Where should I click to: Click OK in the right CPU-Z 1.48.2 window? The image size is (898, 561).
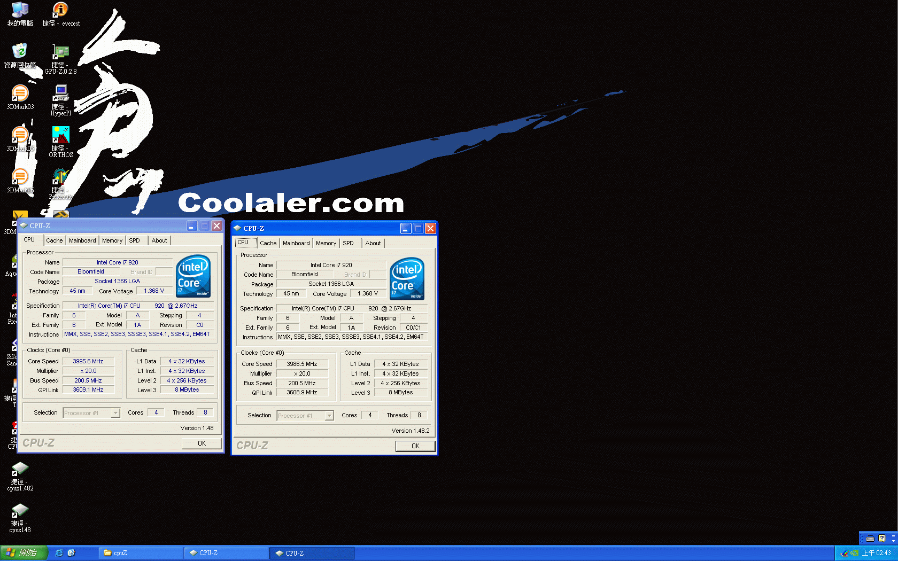(x=415, y=446)
